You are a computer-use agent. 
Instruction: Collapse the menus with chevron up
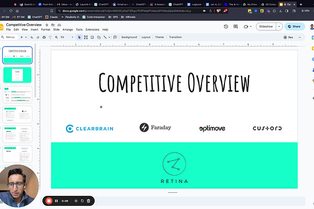point(300,38)
